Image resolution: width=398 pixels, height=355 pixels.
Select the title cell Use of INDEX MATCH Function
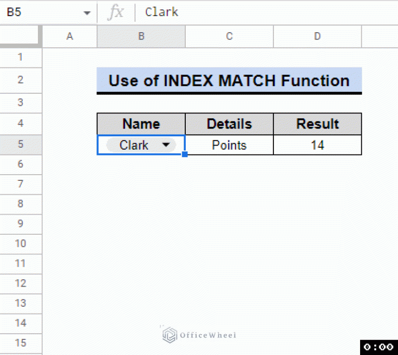click(229, 81)
